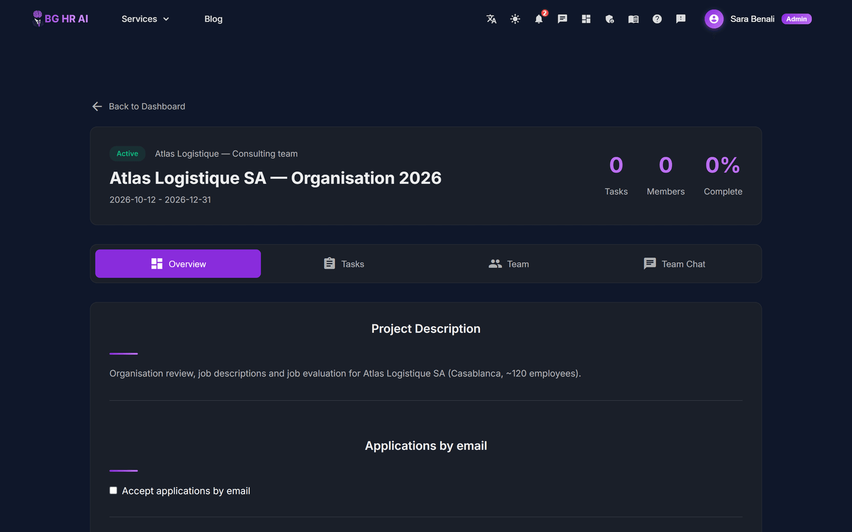The width and height of the screenshot is (852, 532).
Task: Click the 'Organisation review, job descriptions' paragraph
Action: tap(345, 373)
